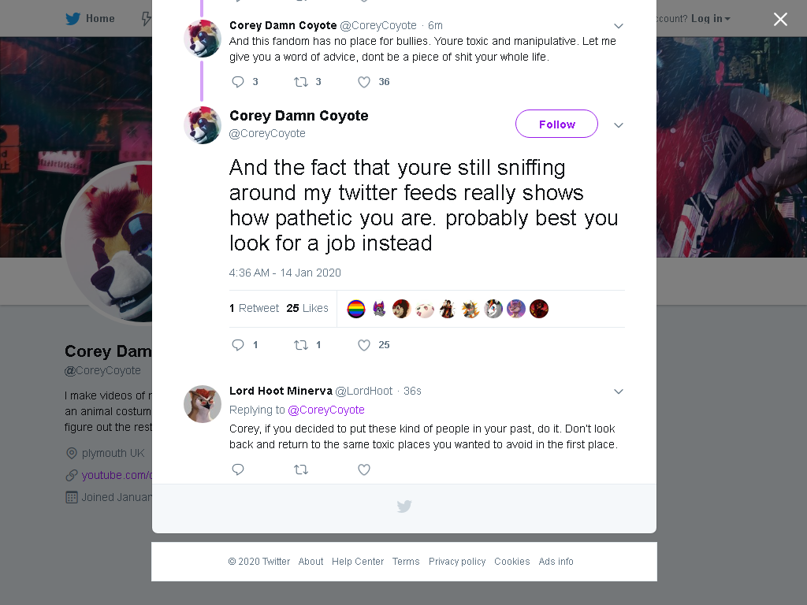Viewport: 807px width, 605px height.
Task: Open the Help Center footer link
Action: pos(358,561)
